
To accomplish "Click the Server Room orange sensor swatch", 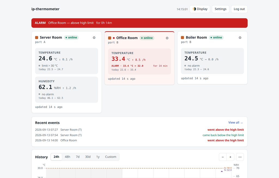I will tap(37, 38).
